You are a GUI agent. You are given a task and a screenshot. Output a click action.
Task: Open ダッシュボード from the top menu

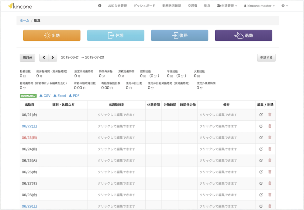[144, 5]
